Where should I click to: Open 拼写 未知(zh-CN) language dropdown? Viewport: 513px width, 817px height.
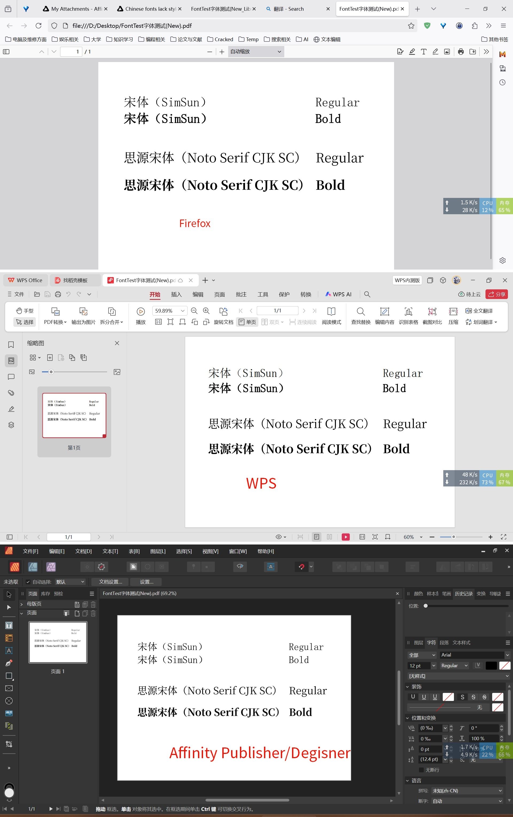pos(467,791)
